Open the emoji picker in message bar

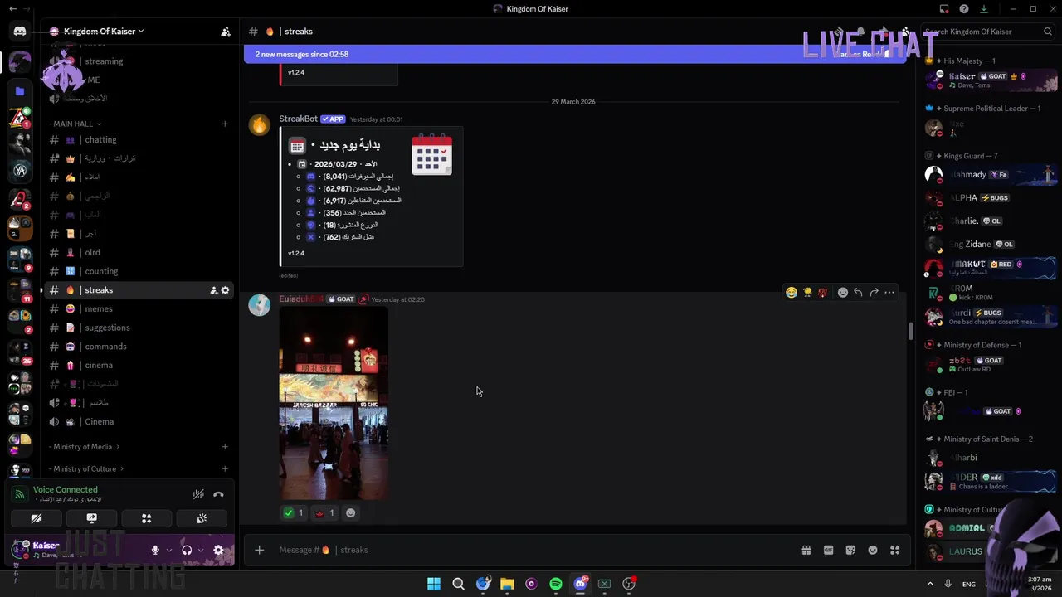tap(873, 550)
